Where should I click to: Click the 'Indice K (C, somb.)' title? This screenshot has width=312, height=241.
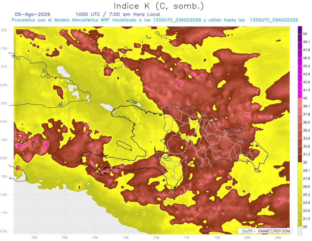pyautogui.click(x=158, y=6)
